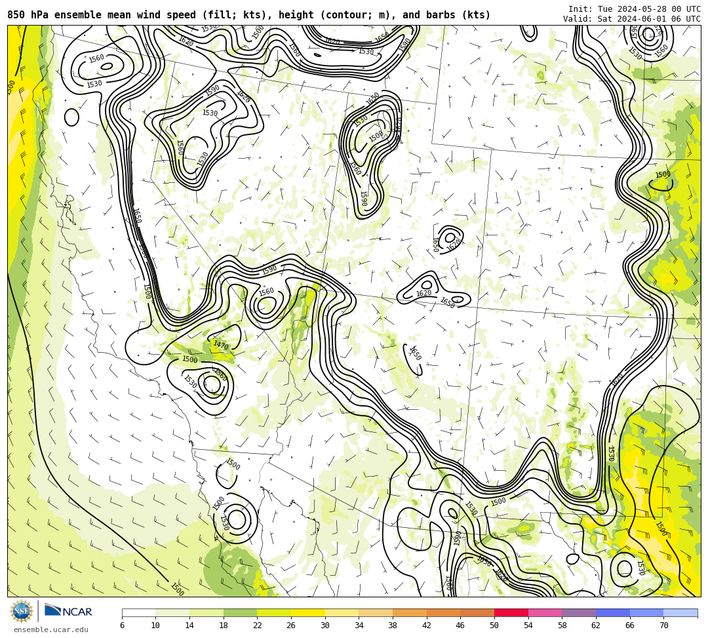
Task: Click the colorbar tick label 22
Action: 258,626
